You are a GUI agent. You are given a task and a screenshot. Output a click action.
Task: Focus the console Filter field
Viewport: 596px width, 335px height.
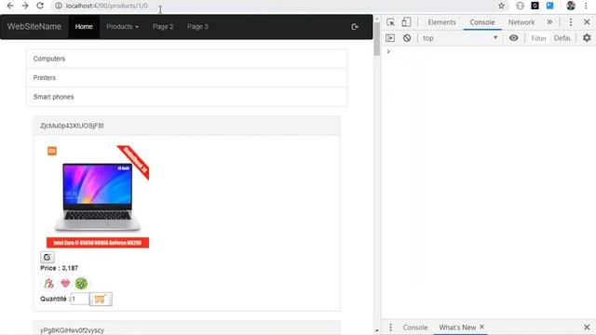(538, 38)
